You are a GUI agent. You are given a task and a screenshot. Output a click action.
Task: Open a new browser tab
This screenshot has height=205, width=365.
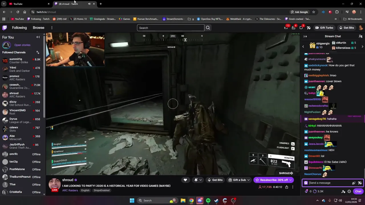(x=101, y=4)
